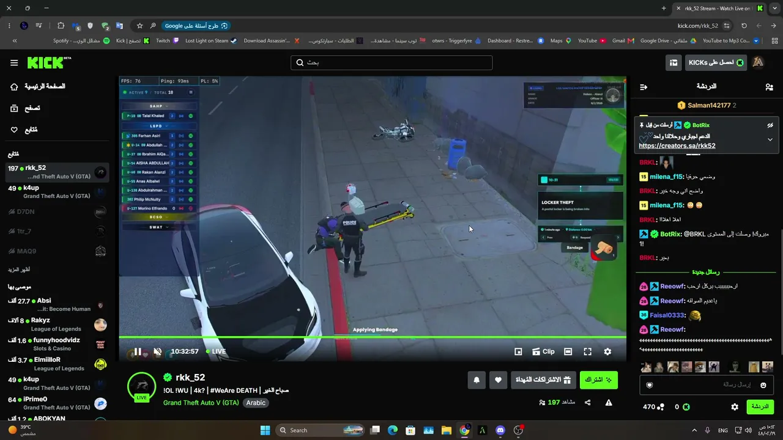Screen dimensions: 783x440
Task: Click in the chat message input
Action: coord(707,384)
